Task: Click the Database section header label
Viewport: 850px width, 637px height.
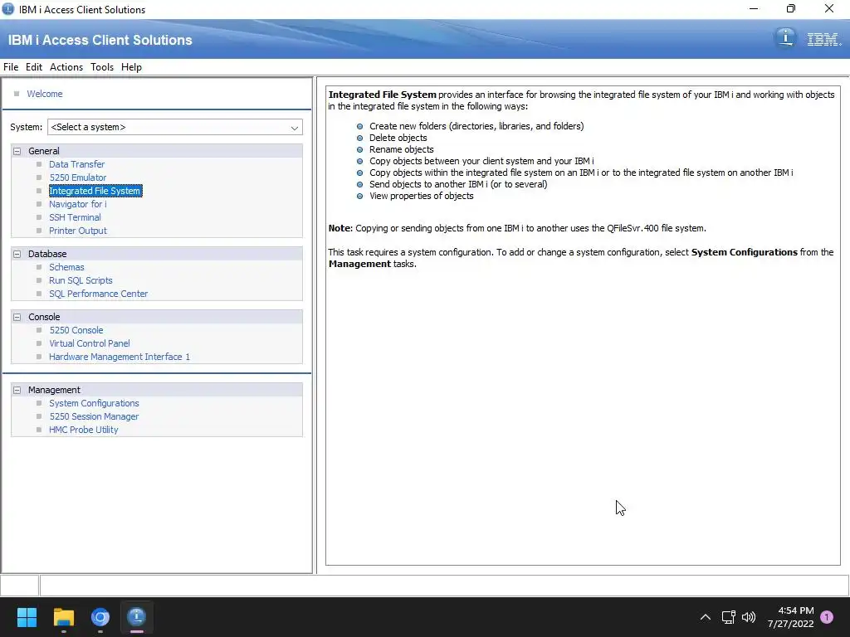Action: 47,254
